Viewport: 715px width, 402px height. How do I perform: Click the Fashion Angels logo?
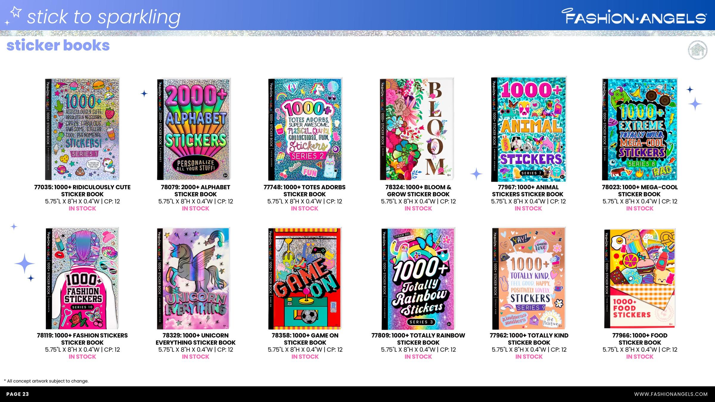tap(634, 16)
